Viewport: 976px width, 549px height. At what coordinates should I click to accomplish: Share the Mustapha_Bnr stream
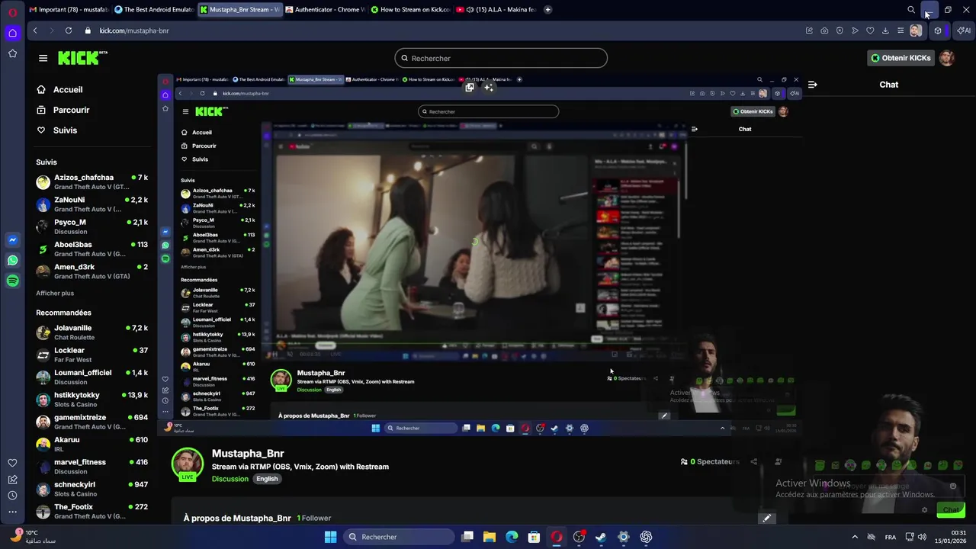pyautogui.click(x=754, y=461)
